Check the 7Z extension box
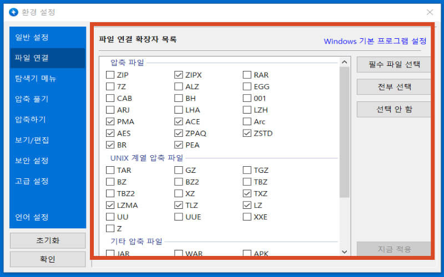 point(110,86)
